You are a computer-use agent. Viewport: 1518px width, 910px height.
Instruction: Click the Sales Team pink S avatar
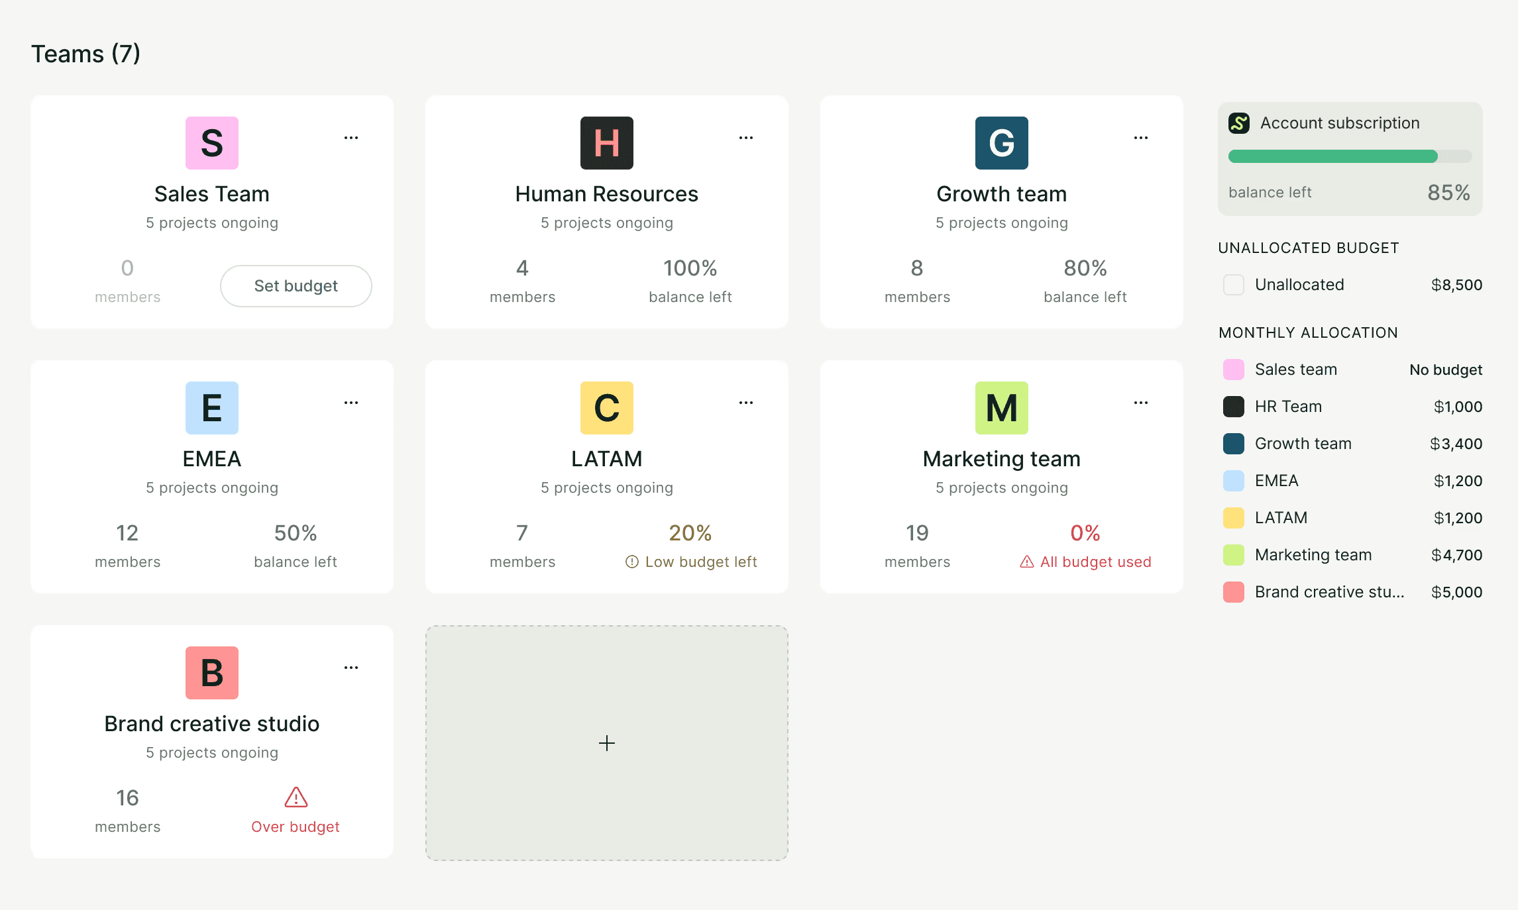(211, 143)
